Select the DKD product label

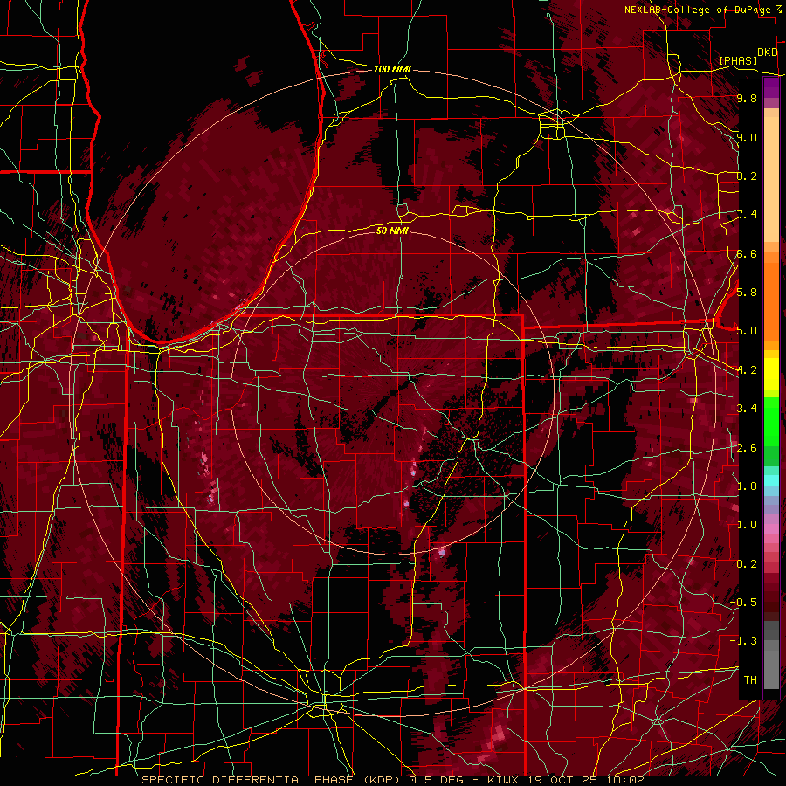point(768,52)
